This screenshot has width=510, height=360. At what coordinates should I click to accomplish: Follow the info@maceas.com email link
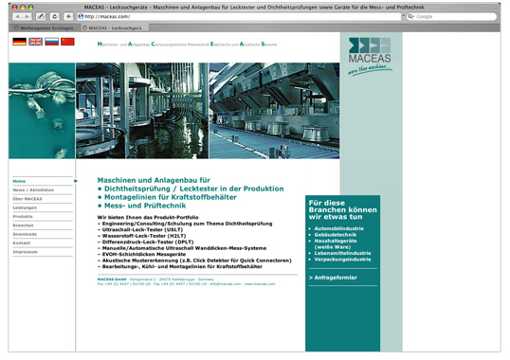tap(226, 284)
